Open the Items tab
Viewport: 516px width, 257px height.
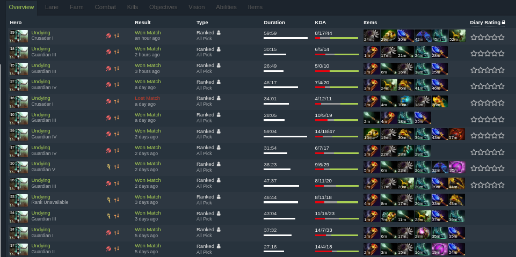click(x=255, y=7)
